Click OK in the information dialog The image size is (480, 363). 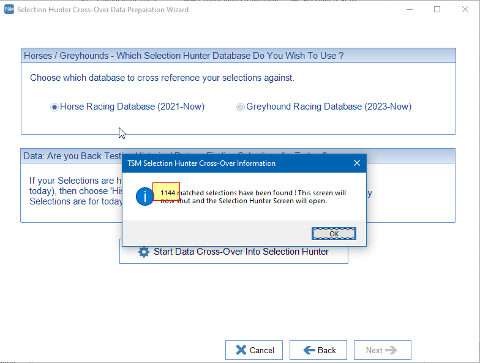tap(334, 234)
